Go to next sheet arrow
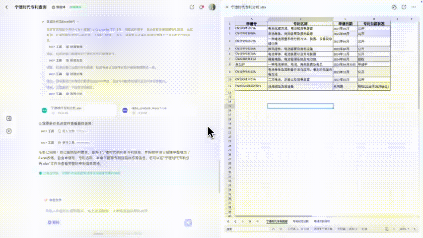This screenshot has width=423, height=238. pos(242,221)
